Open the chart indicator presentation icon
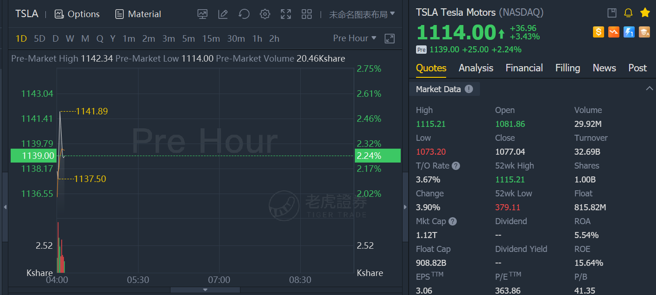 (x=202, y=14)
